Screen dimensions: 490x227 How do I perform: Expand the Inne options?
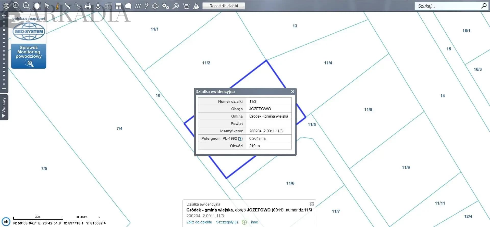point(254,222)
